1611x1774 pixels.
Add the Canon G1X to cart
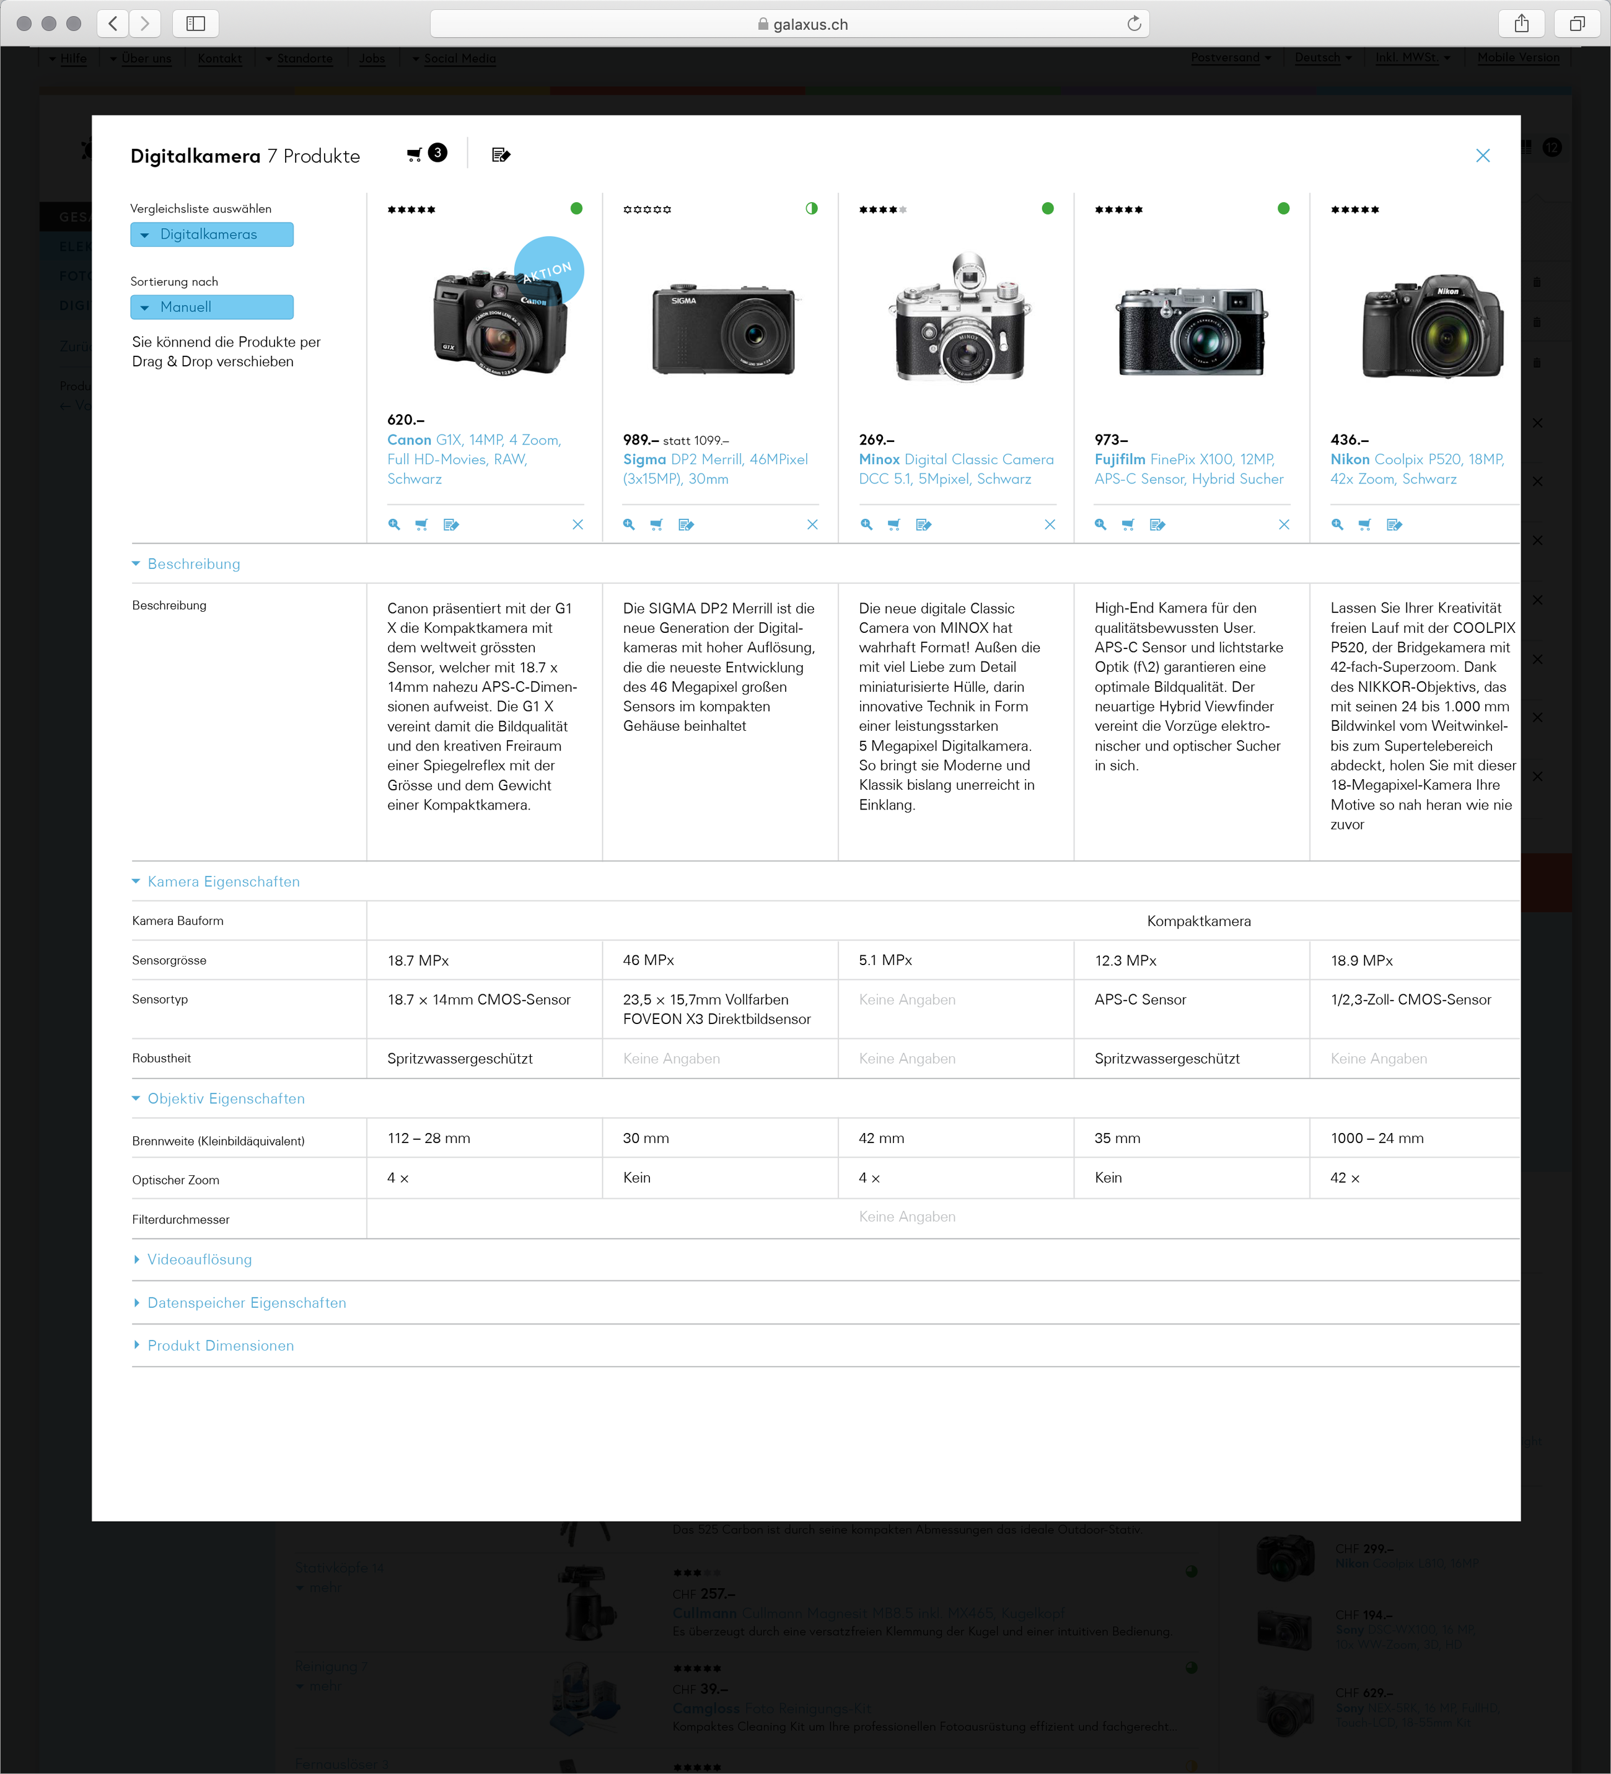[x=421, y=524]
